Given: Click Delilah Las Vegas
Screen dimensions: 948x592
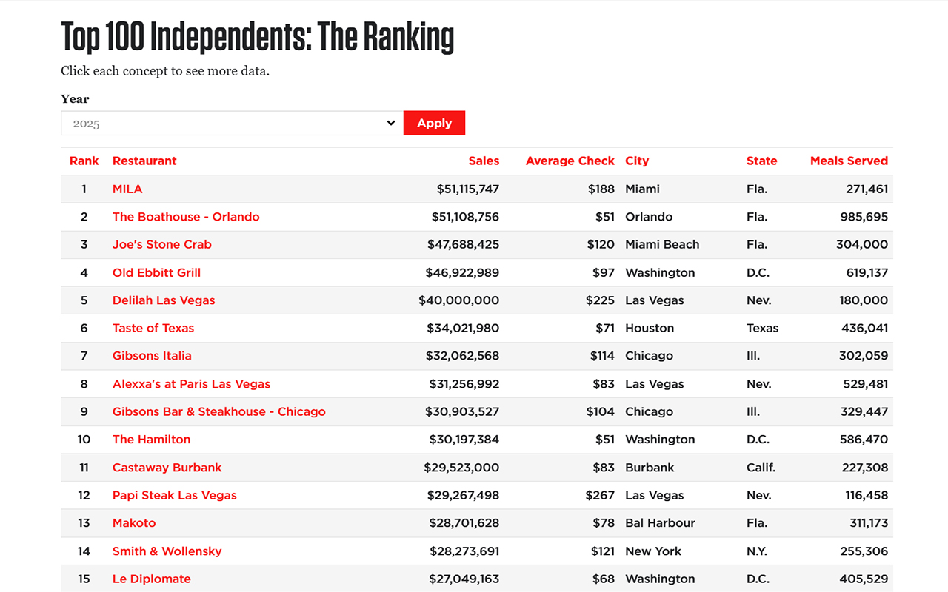Looking at the screenshot, I should 163,300.
